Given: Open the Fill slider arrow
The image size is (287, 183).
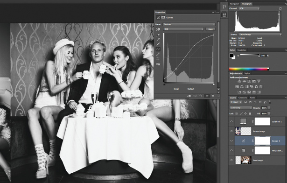Looking at the screenshot, I should pos(269,113).
